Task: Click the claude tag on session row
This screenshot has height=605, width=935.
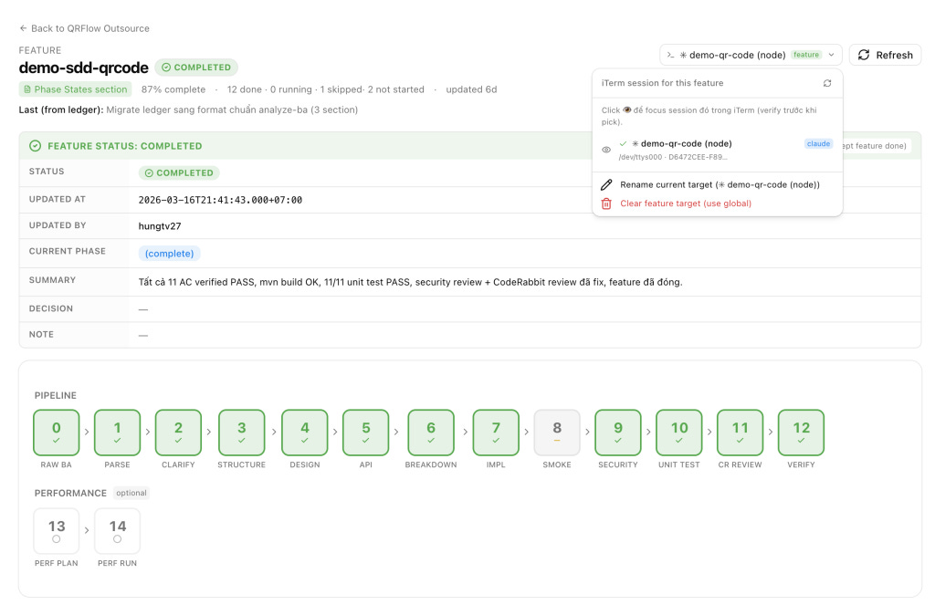Action: coord(818,143)
